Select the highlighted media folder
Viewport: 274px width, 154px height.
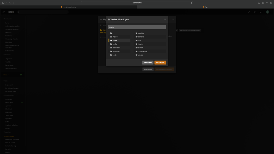pos(119,40)
